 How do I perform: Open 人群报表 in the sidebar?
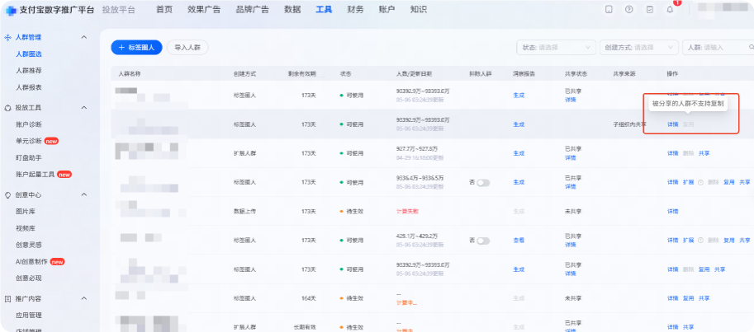click(29, 87)
